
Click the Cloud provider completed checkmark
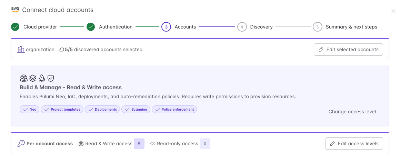[x=15, y=27]
